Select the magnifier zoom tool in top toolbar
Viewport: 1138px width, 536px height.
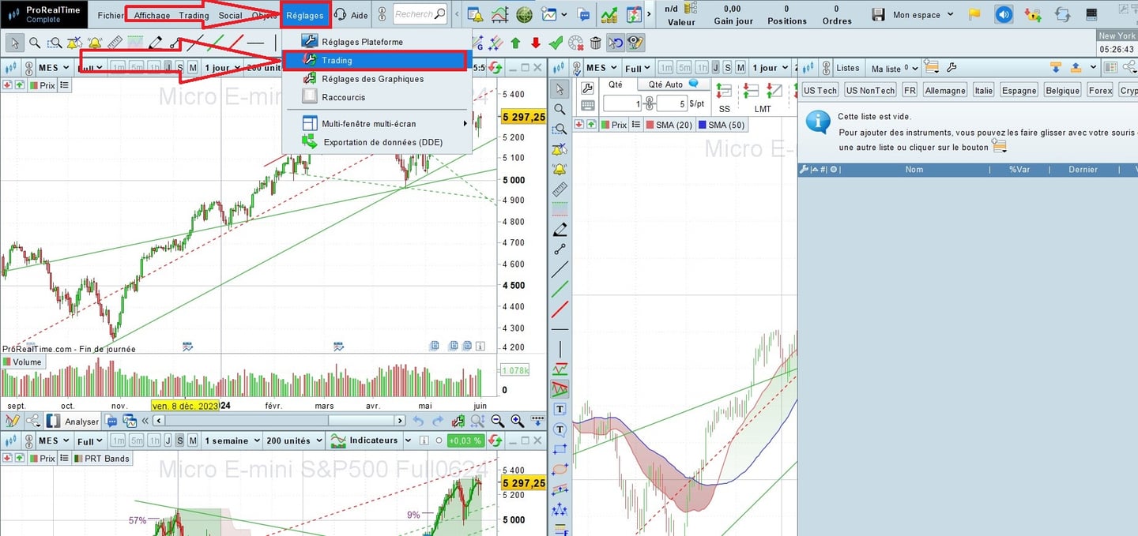[x=35, y=43]
